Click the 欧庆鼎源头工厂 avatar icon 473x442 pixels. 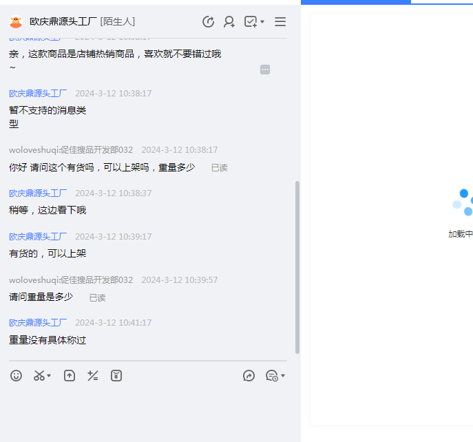(x=16, y=22)
